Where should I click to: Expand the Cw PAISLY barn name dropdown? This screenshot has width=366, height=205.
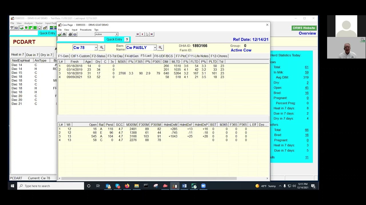tap(155, 48)
